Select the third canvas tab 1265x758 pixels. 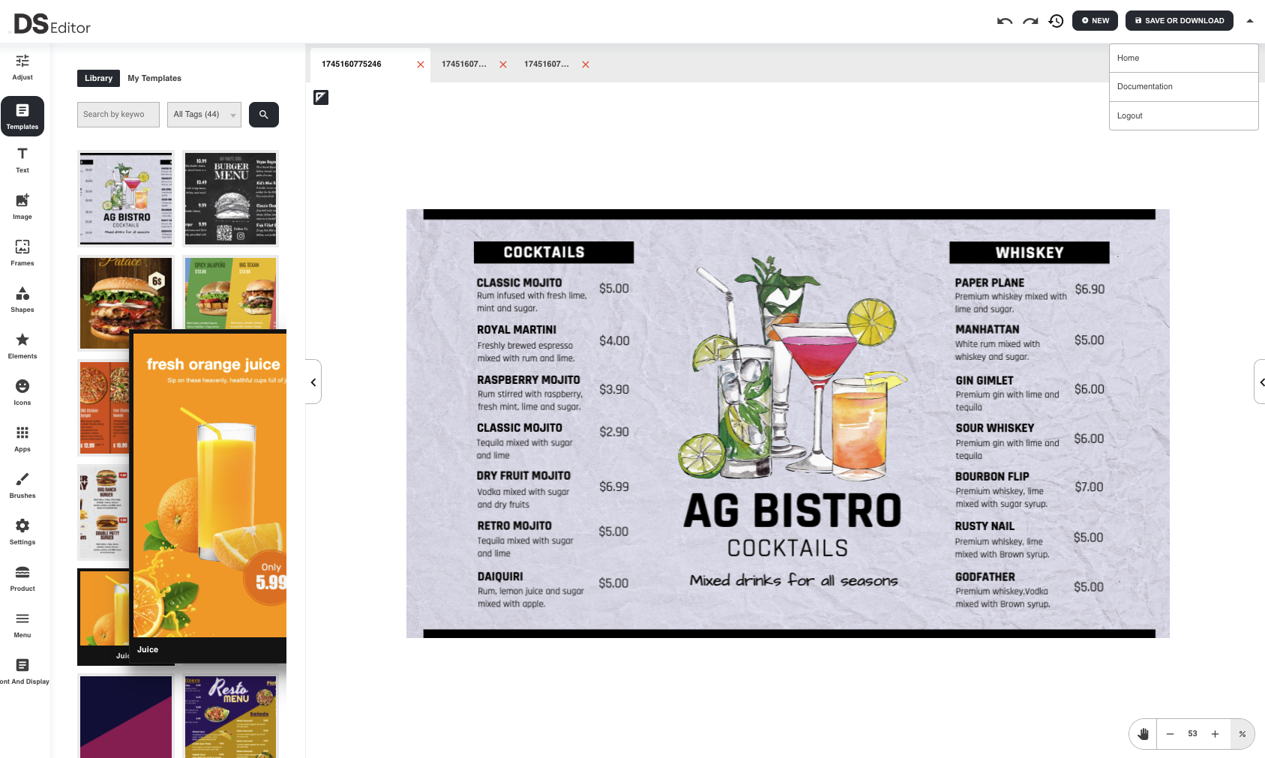click(x=546, y=64)
